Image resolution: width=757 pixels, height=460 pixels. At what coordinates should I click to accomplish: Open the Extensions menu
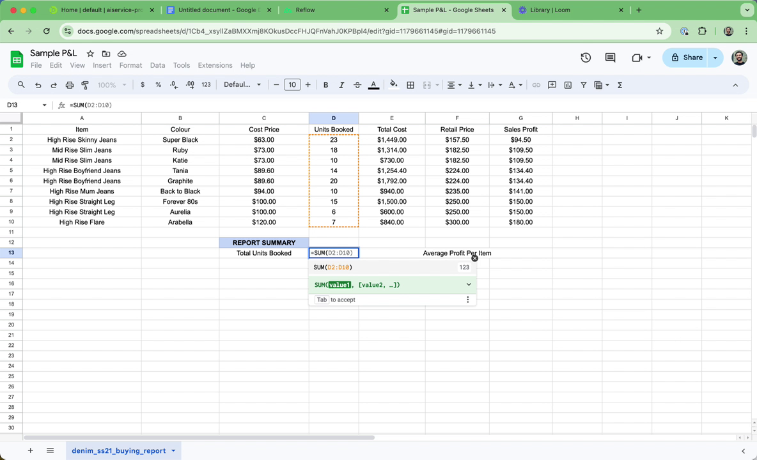click(215, 65)
